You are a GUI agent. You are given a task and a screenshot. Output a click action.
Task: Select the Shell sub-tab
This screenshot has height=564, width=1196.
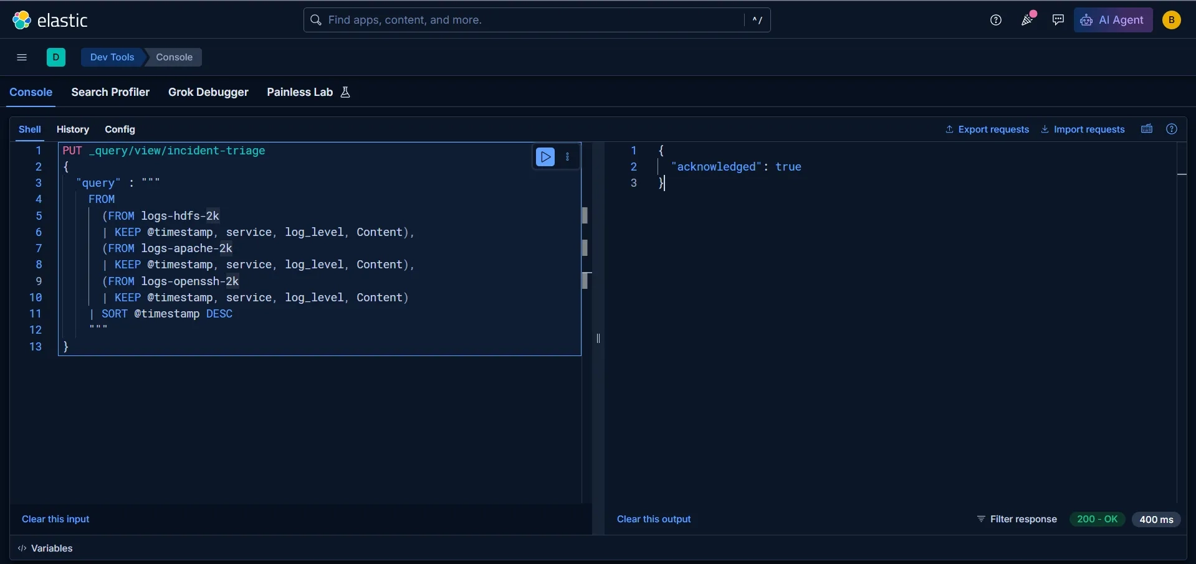pyautogui.click(x=30, y=129)
